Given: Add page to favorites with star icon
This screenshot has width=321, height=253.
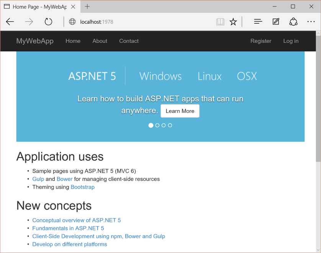Looking at the screenshot, I should [x=233, y=22].
